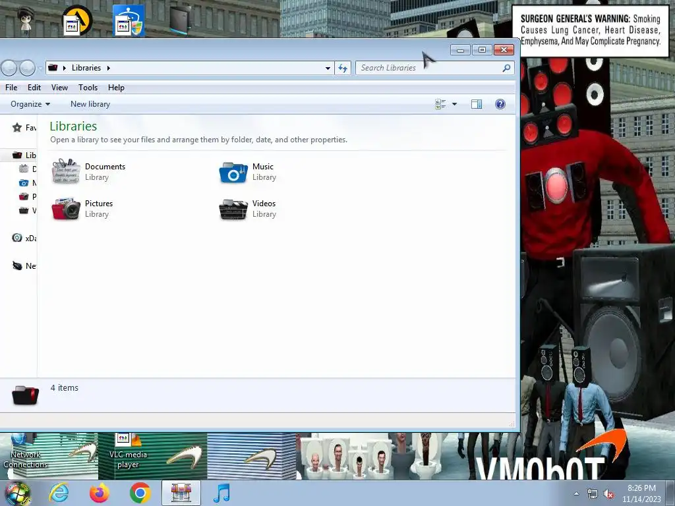Click arrow before Libraries in breadcrumb
Viewport: 675px width, 506px height.
pyautogui.click(x=64, y=68)
